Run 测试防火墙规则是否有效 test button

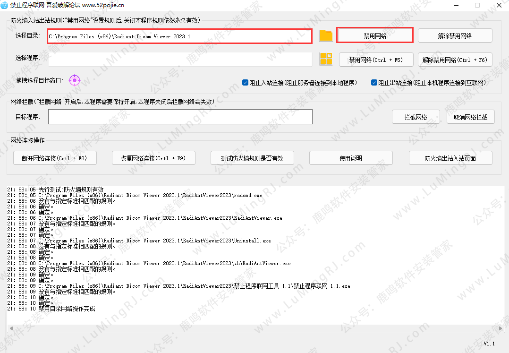[252, 158]
